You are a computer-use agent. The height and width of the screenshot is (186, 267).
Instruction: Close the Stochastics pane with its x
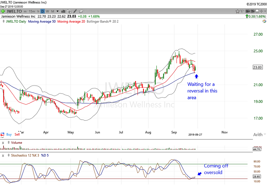click(3, 156)
